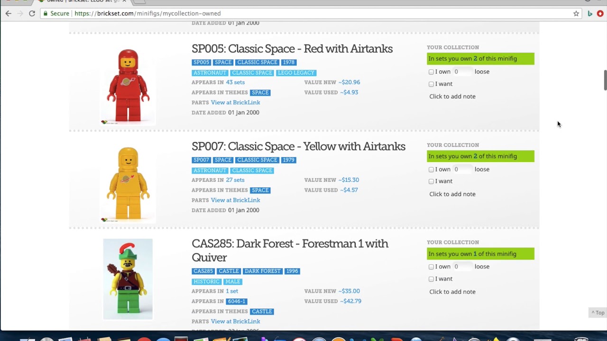Go back using the browser back arrow
Image resolution: width=607 pixels, height=341 pixels.
tap(8, 14)
